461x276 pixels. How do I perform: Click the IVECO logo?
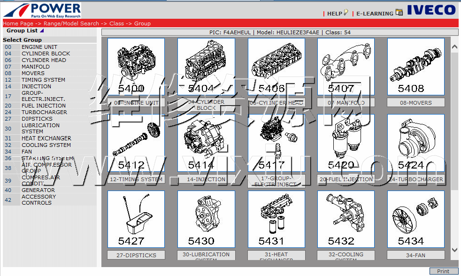pyautogui.click(x=431, y=10)
